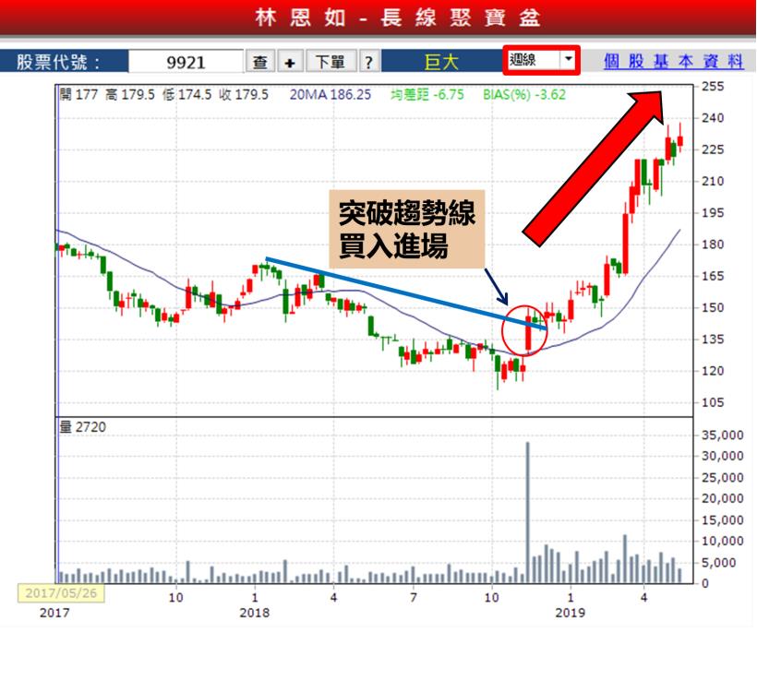This screenshot has height=692, width=757.
Task: Open the 個股基本資料 link
Action: click(x=674, y=61)
